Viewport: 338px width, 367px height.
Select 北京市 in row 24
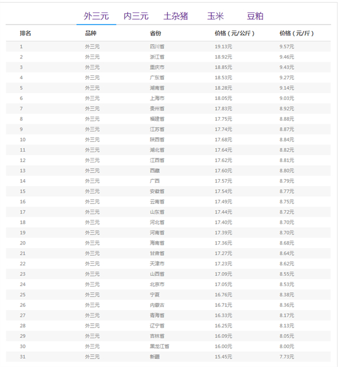point(157,284)
